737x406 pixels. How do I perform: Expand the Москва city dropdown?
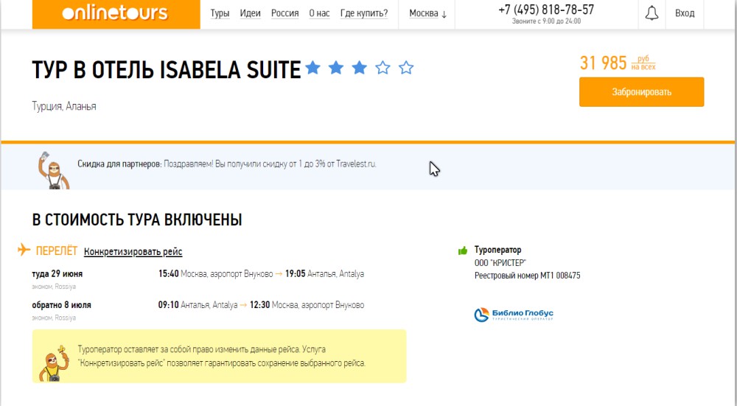(427, 13)
